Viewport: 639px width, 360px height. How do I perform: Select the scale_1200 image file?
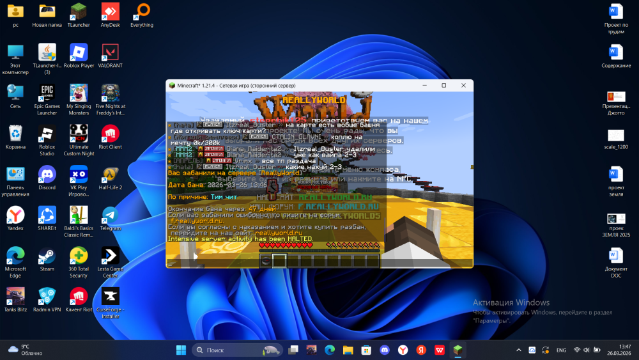coord(616,139)
